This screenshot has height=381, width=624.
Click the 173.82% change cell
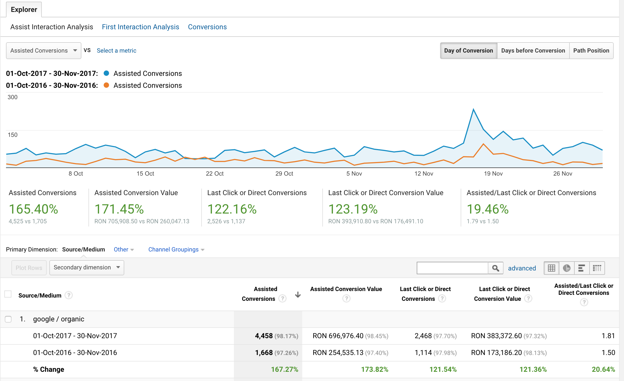click(x=375, y=369)
